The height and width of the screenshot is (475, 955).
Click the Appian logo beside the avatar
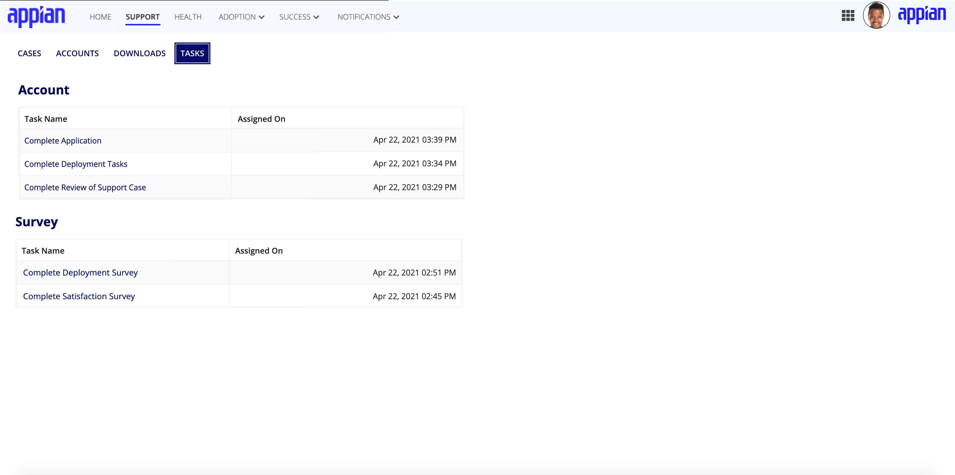pos(922,15)
